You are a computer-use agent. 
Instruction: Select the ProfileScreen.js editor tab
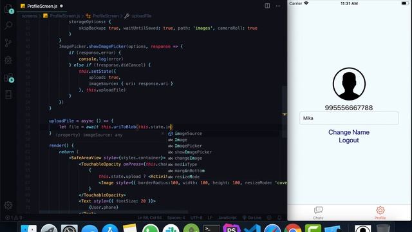click(41, 6)
